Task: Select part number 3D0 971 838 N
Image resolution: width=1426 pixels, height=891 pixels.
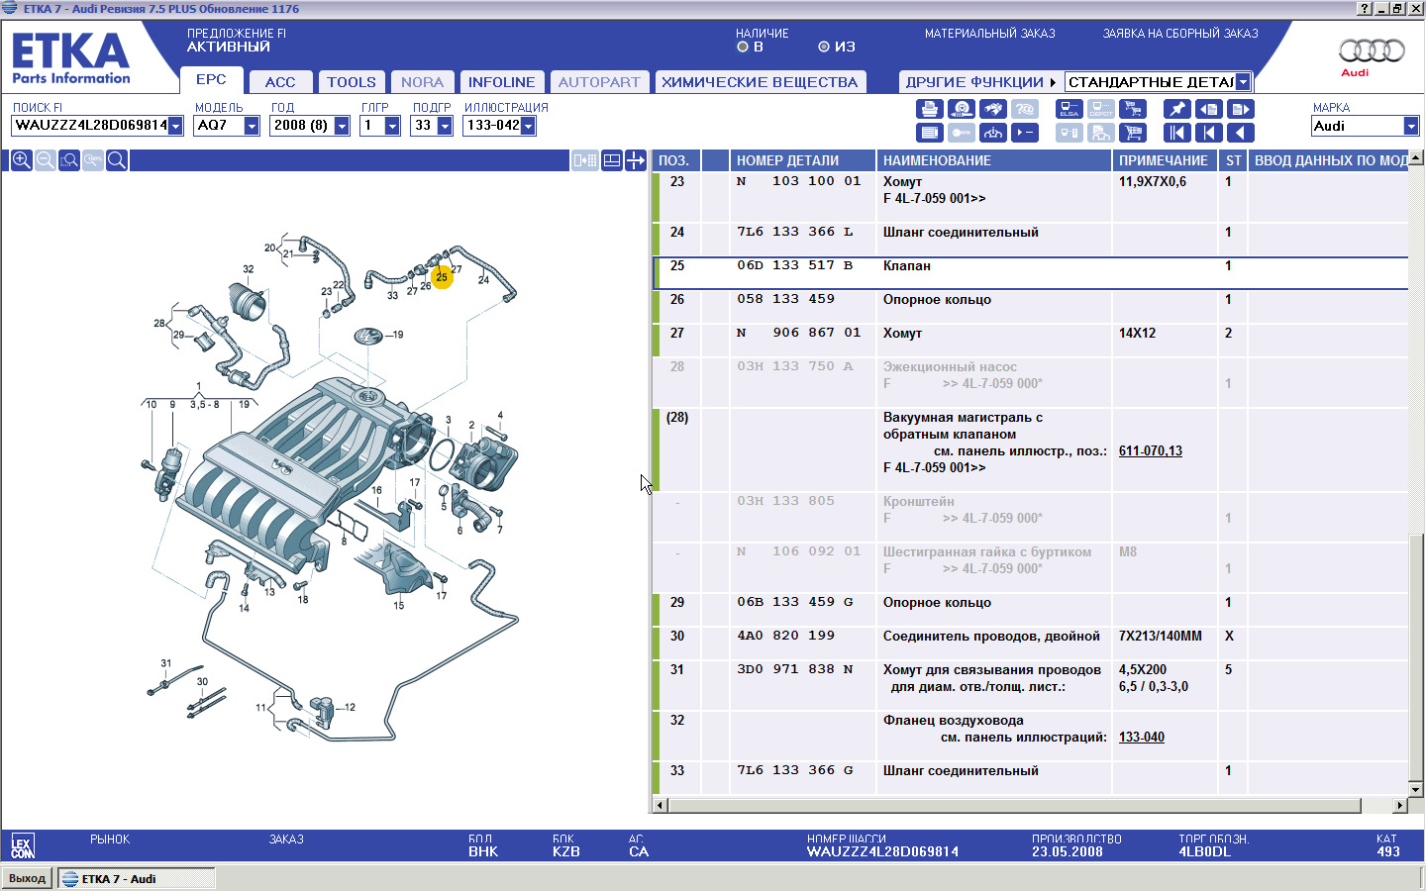Action: (x=795, y=669)
